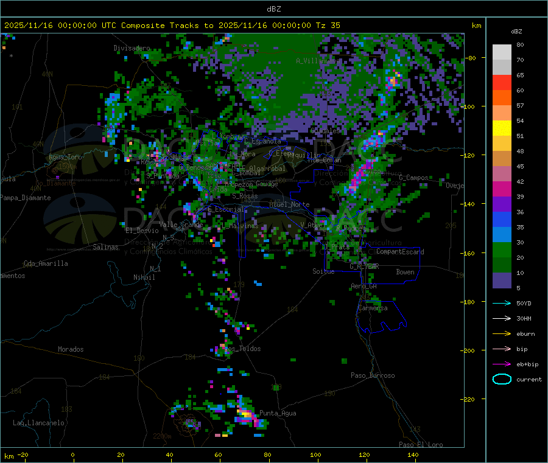Select the purple 5-10 dBZ color swatch
Screen dimensions: 548x463
[x=502, y=280]
